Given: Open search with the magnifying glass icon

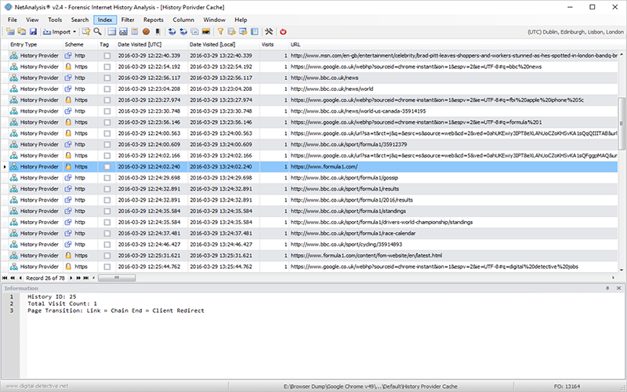Looking at the screenshot, I should (97, 31).
